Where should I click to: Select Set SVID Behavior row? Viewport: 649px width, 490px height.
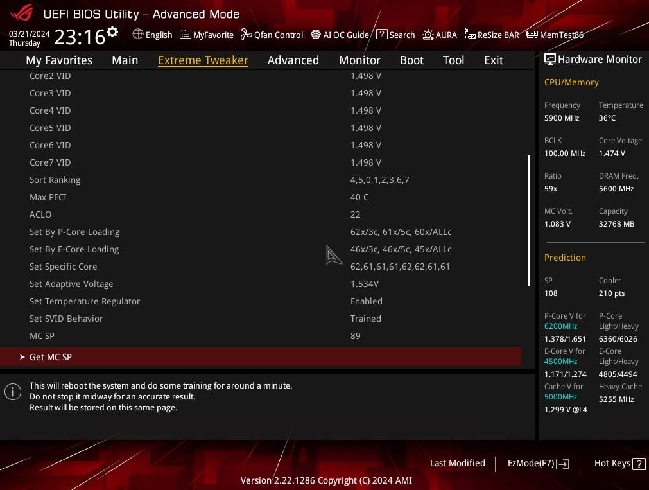[261, 319]
